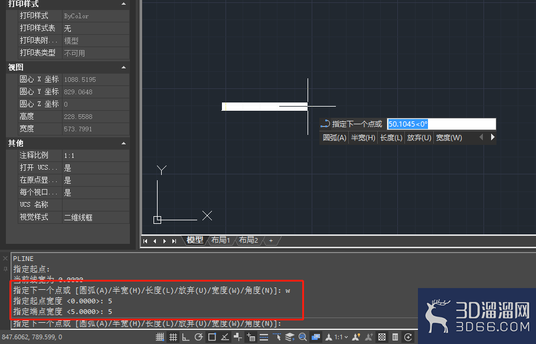Open 注释比例 value 1:1
The image size is (536, 344).
(96, 156)
